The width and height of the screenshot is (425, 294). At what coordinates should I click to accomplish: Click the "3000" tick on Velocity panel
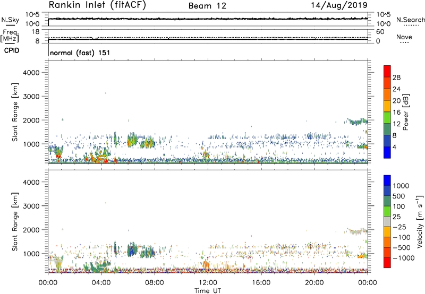pyautogui.click(x=31, y=206)
